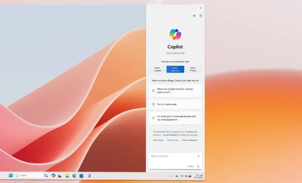Open the clock and date 11:11 AM
The height and width of the screenshot is (183, 302).
point(198,176)
